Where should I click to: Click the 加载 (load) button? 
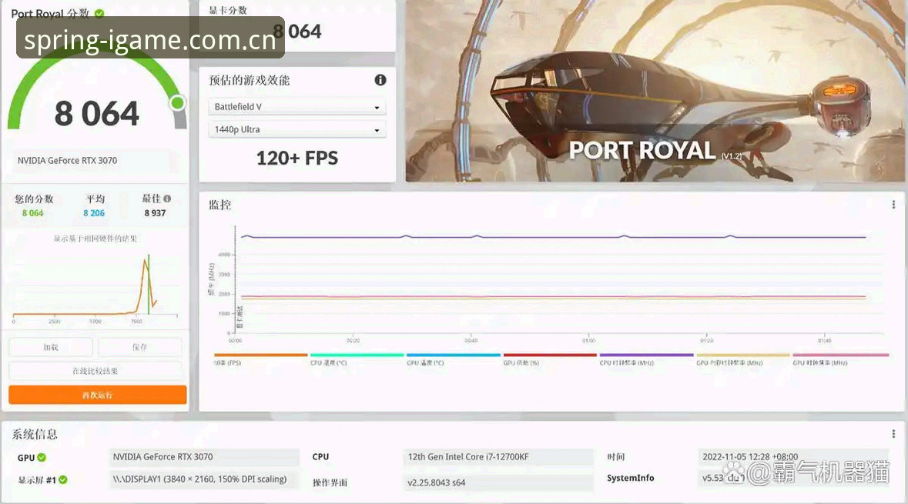point(51,347)
